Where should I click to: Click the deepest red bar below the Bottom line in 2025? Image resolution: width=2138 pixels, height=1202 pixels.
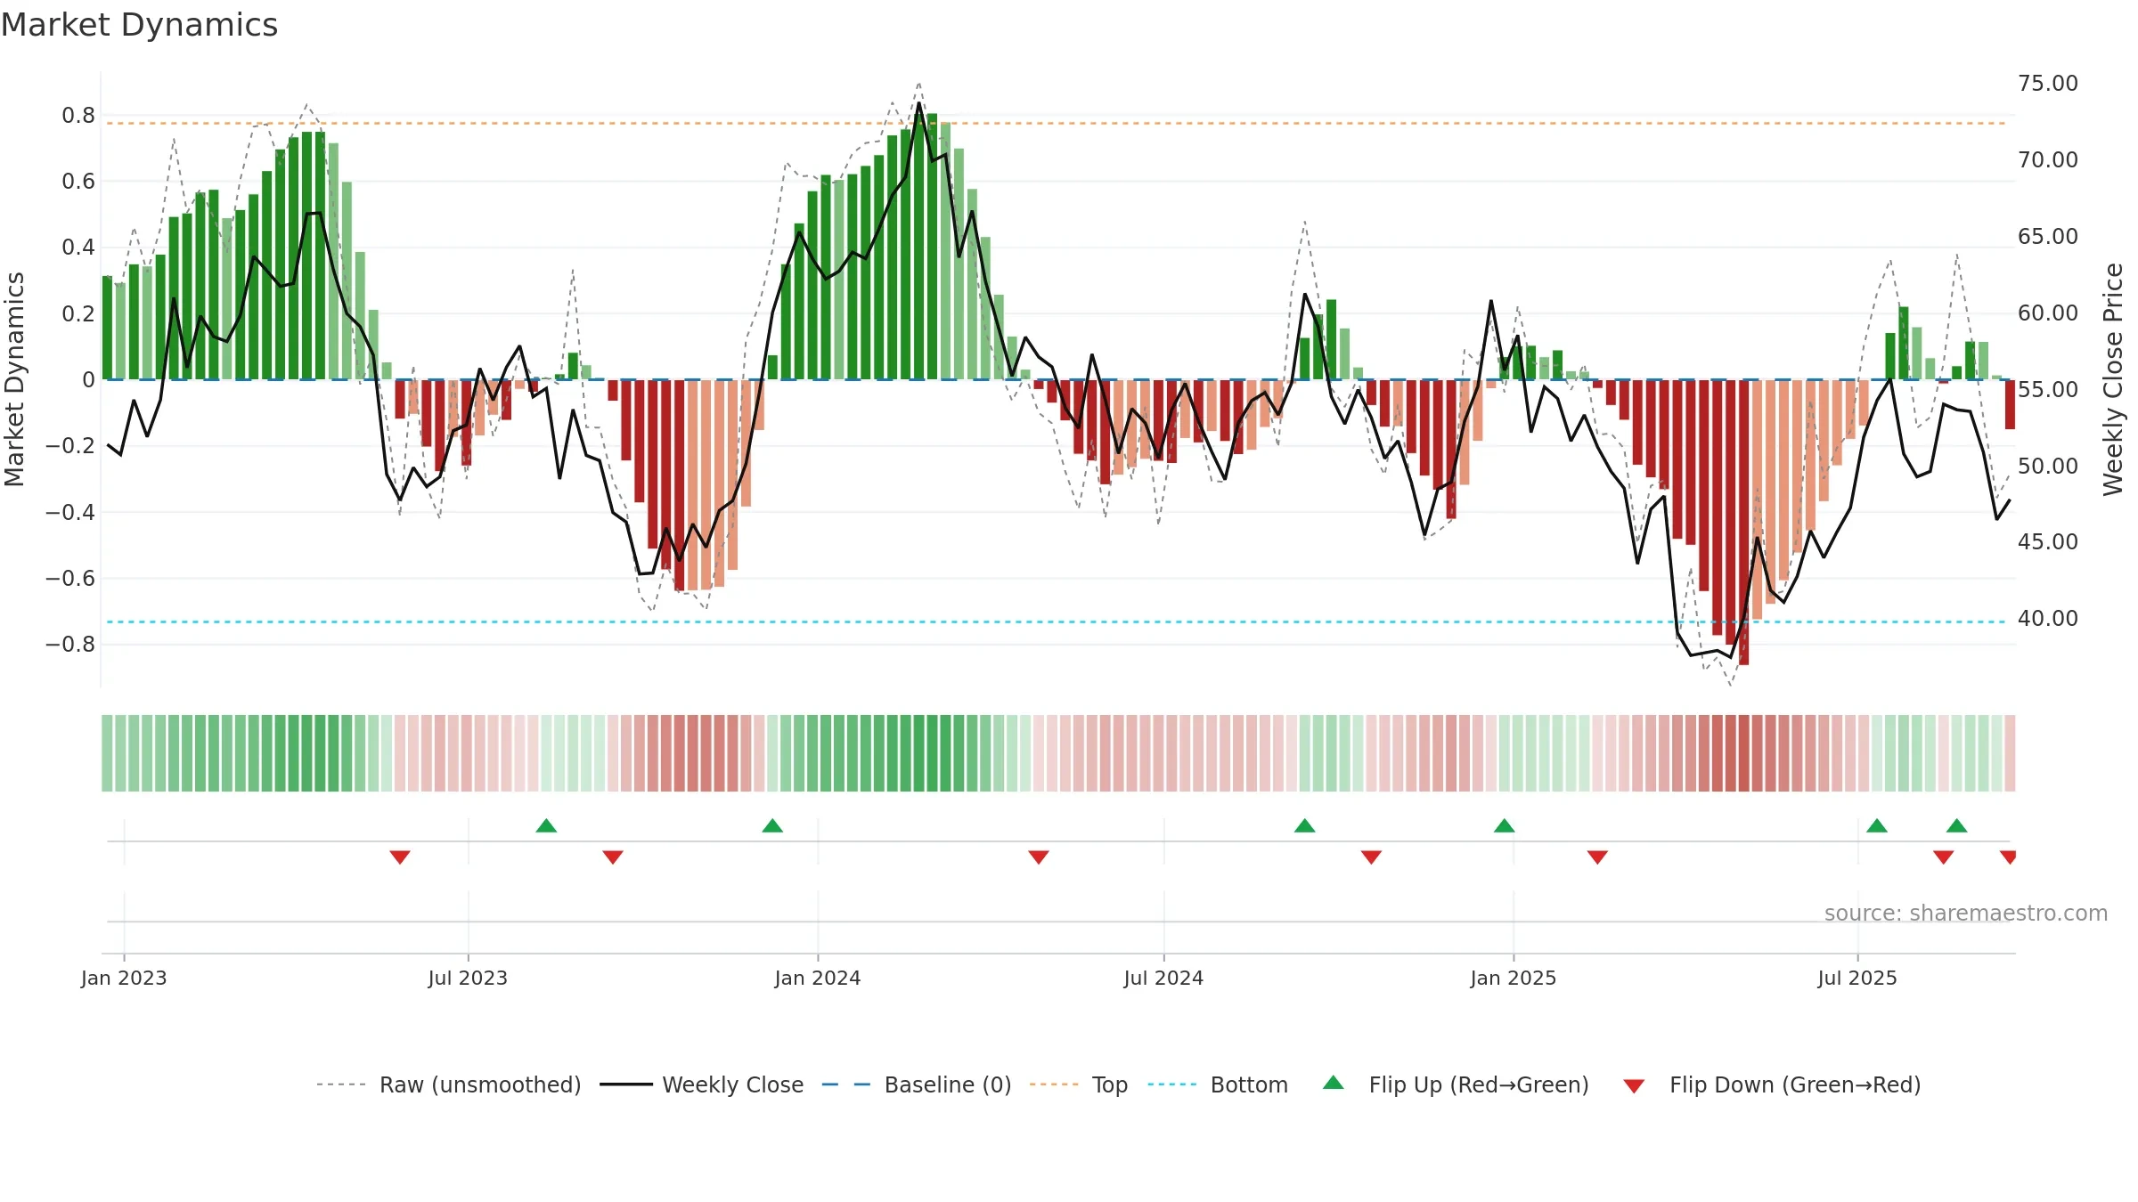[x=1743, y=523]
